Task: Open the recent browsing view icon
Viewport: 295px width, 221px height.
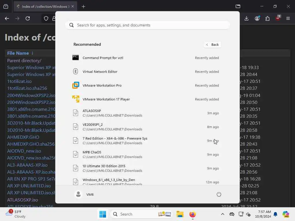Action: click(6, 7)
